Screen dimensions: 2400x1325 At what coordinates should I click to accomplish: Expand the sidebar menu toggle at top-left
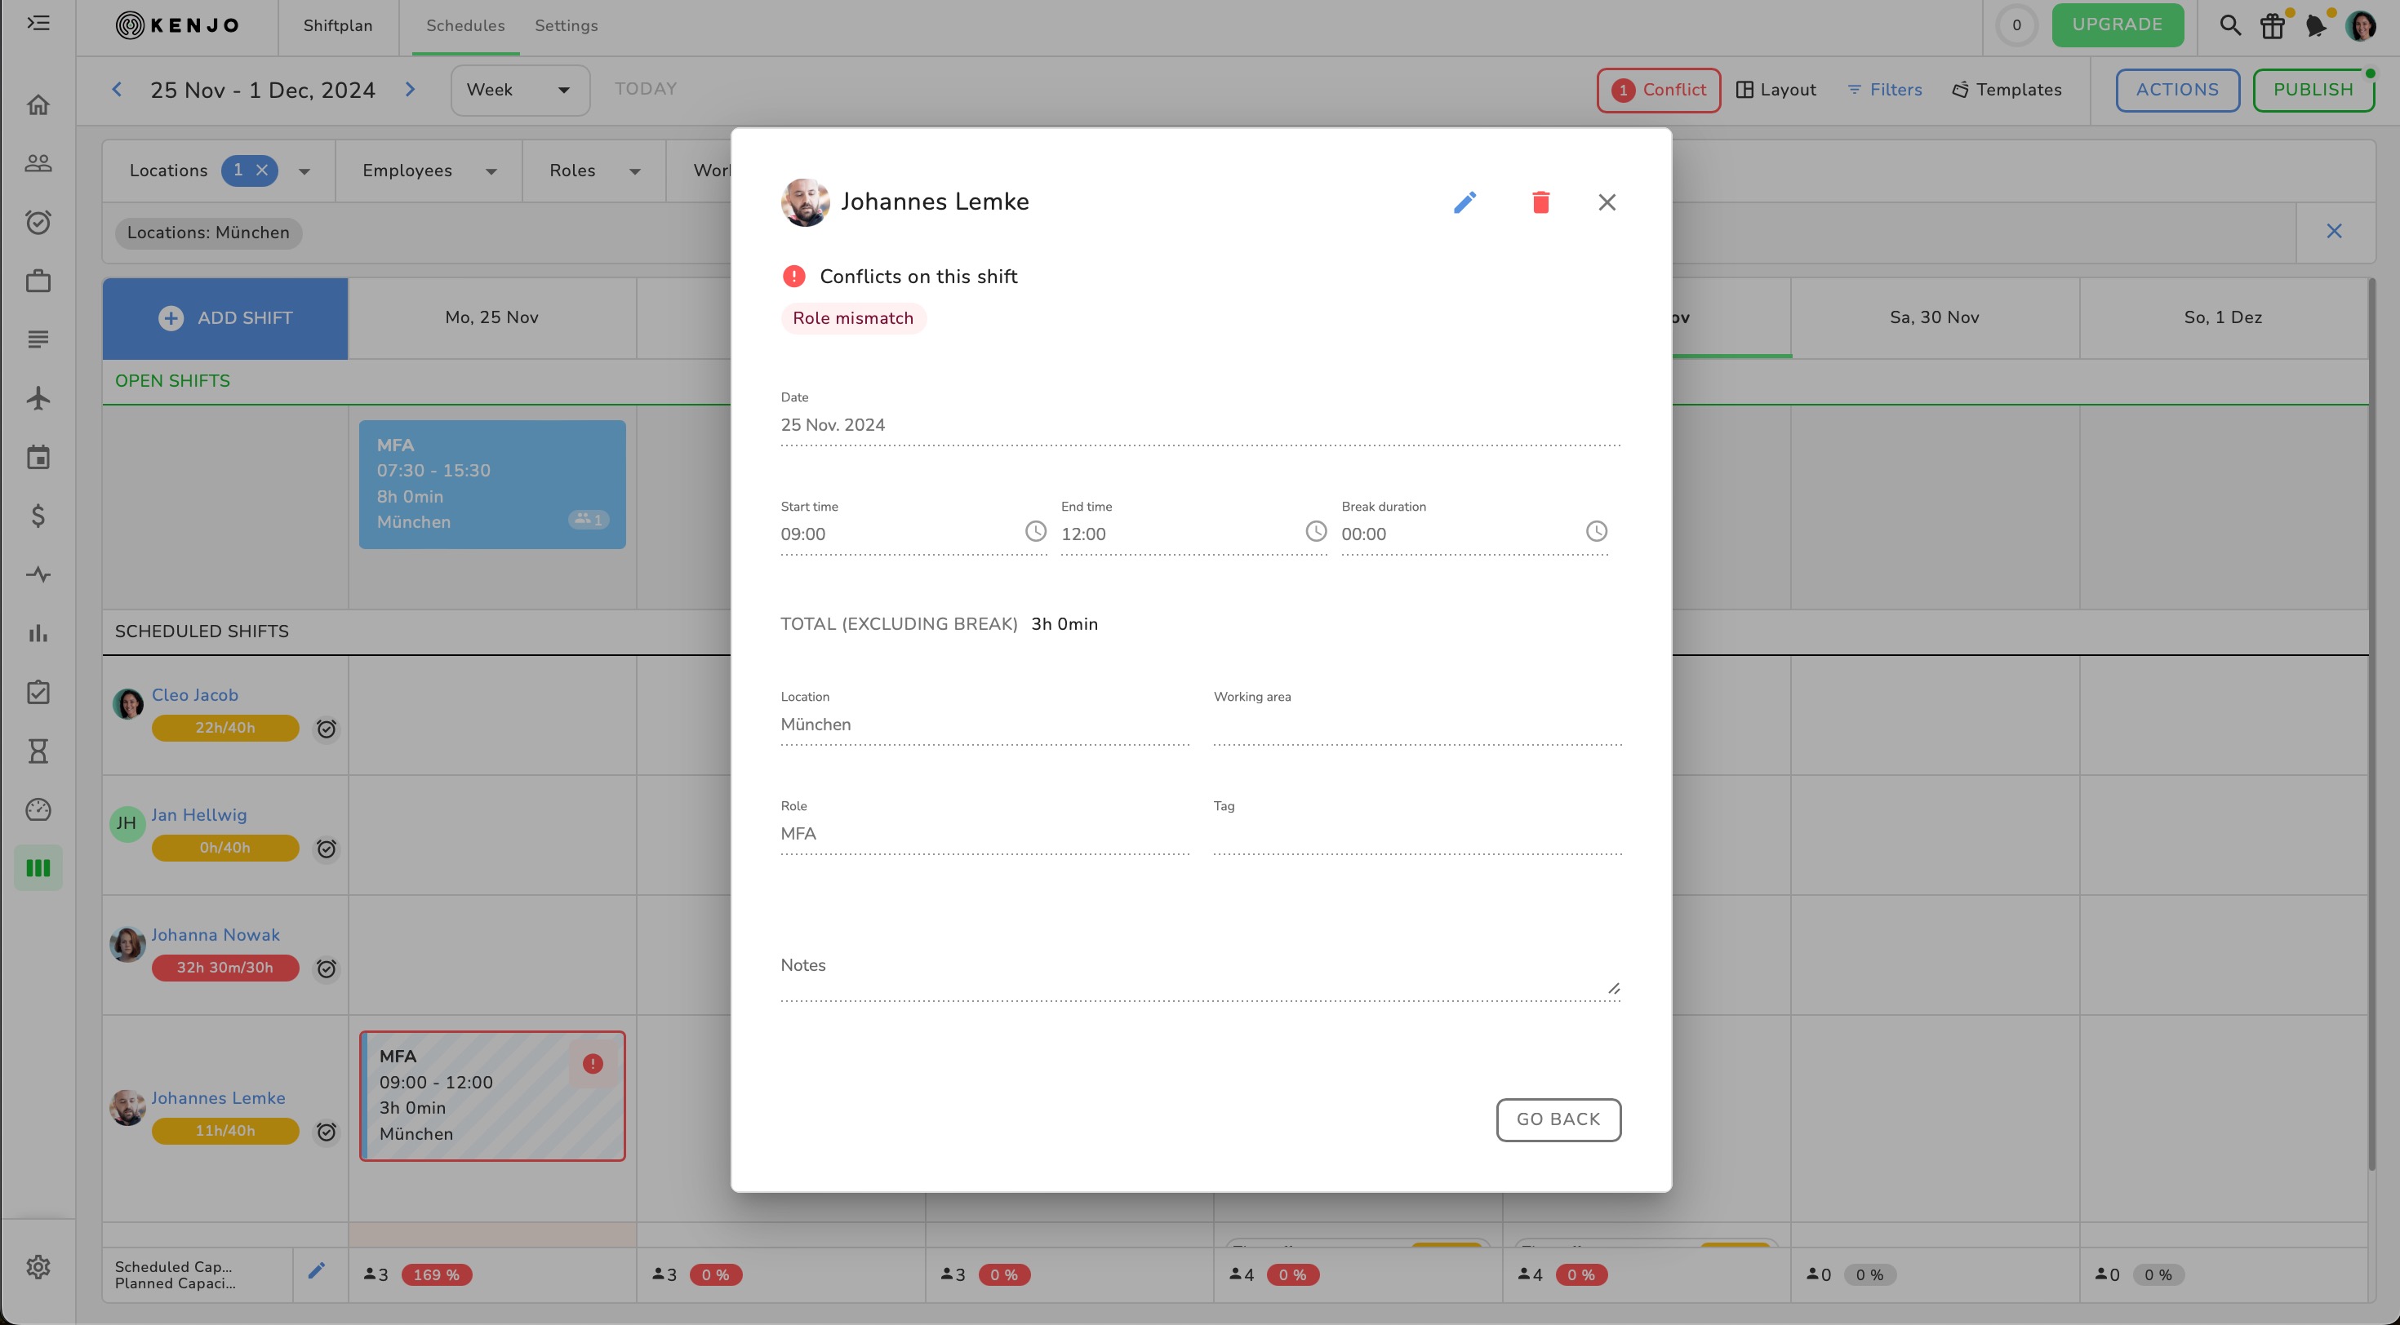(38, 24)
